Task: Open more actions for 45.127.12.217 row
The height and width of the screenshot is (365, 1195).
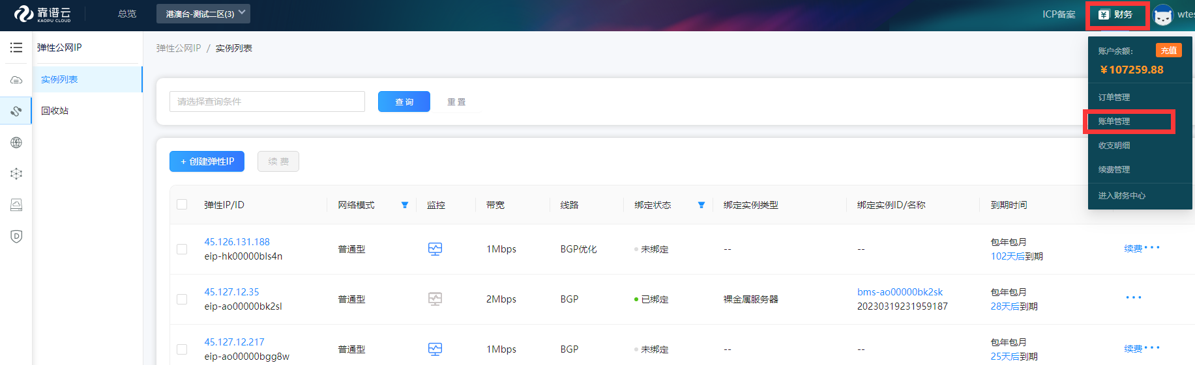Action: [x=1152, y=347]
